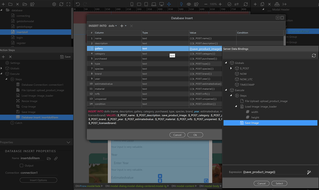
Task: Enable the Output checkbox
Action: (x=21, y=166)
